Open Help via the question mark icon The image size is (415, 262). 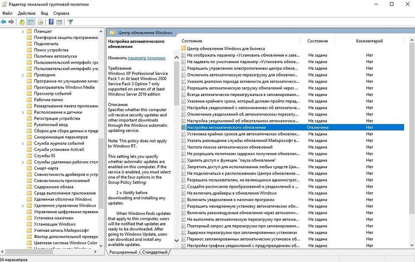coord(51,22)
